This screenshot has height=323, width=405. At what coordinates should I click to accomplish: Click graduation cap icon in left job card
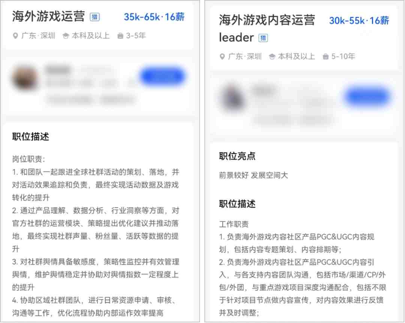66,36
